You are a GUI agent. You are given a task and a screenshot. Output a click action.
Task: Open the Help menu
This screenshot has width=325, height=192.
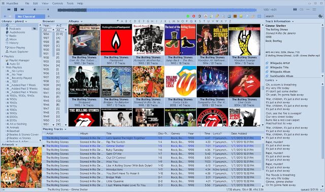click(x=80, y=4)
